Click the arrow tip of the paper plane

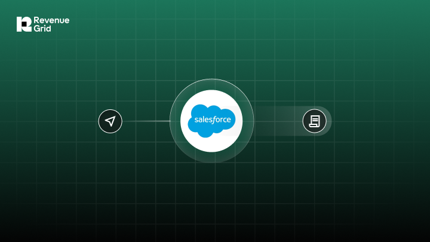click(x=114, y=117)
